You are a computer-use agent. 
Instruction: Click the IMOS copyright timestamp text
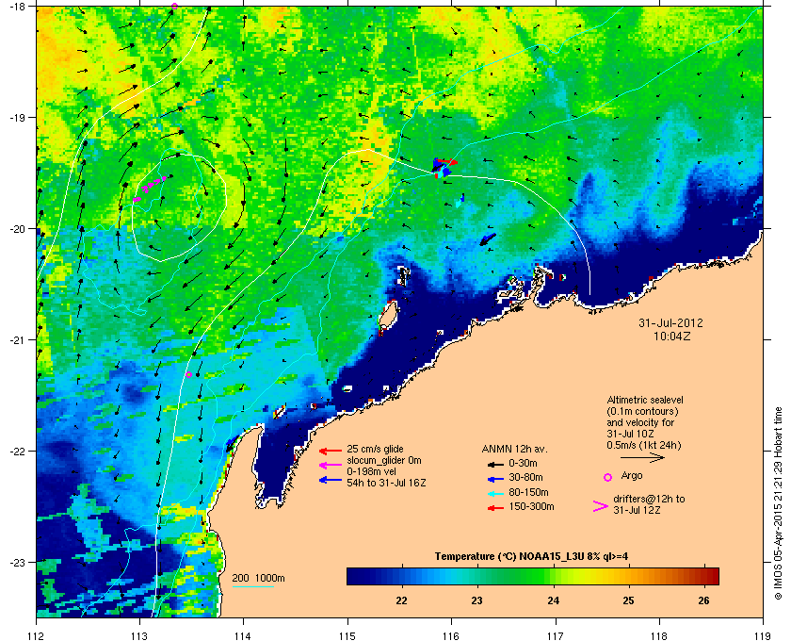coord(778,504)
